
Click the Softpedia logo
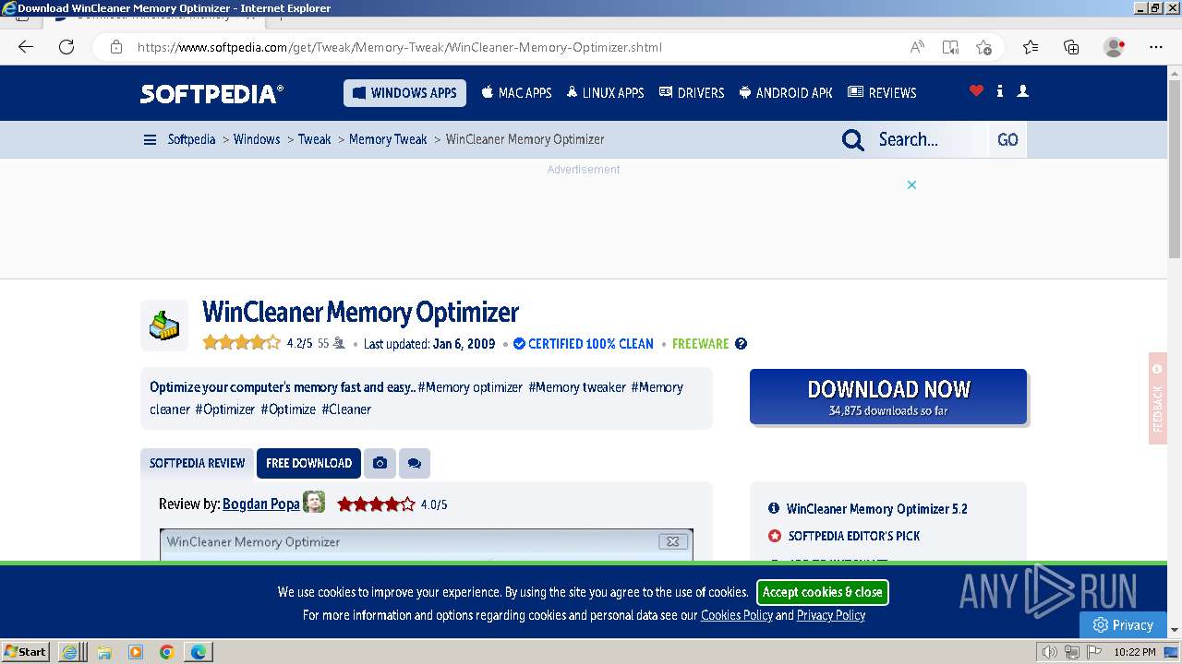(211, 93)
